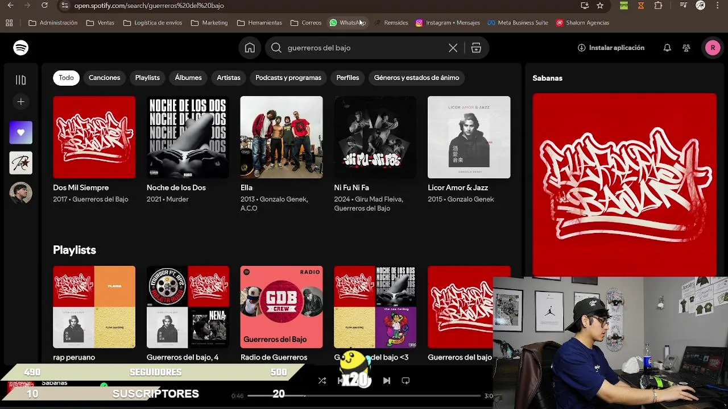This screenshot has width=728, height=409.
Task: Open Liked Songs heart tile in sidebar
Action: pyautogui.click(x=21, y=132)
